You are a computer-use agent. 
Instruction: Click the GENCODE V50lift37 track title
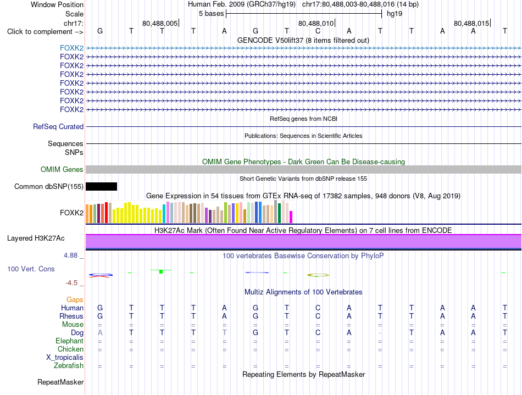coord(303,40)
